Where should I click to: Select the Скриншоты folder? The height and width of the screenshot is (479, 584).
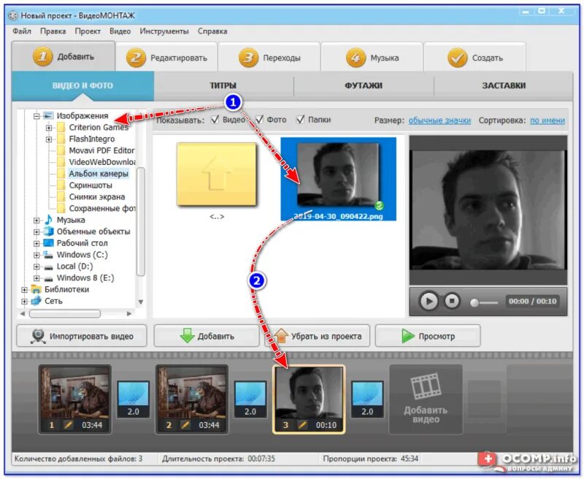pos(91,185)
